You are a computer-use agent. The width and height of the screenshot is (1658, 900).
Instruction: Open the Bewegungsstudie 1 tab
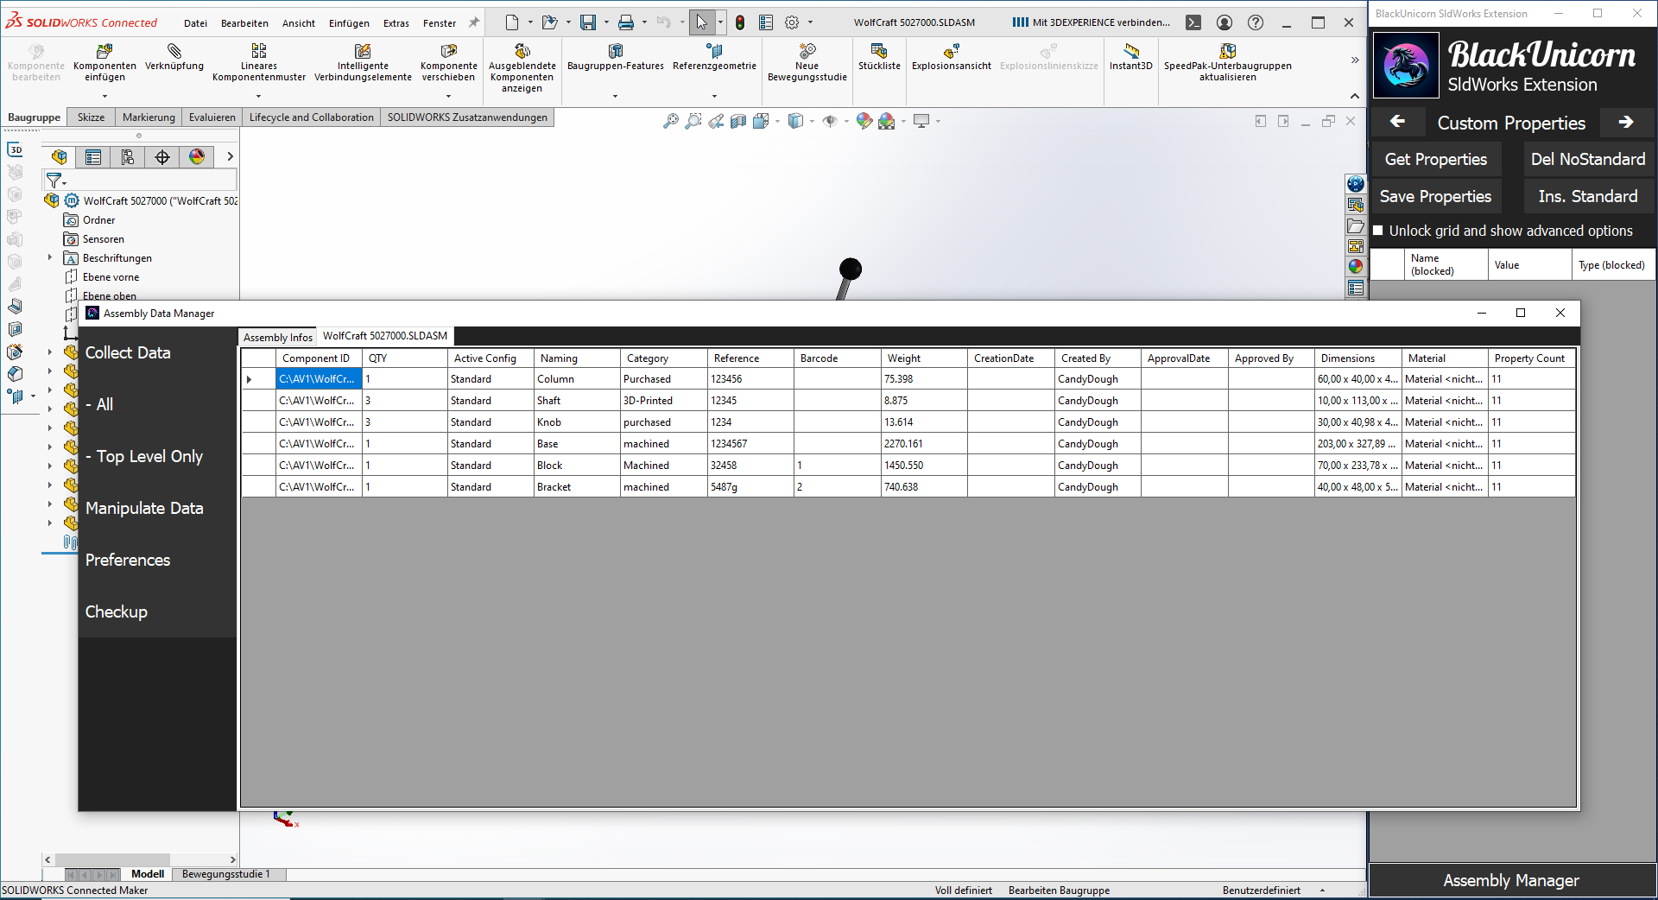point(225,874)
